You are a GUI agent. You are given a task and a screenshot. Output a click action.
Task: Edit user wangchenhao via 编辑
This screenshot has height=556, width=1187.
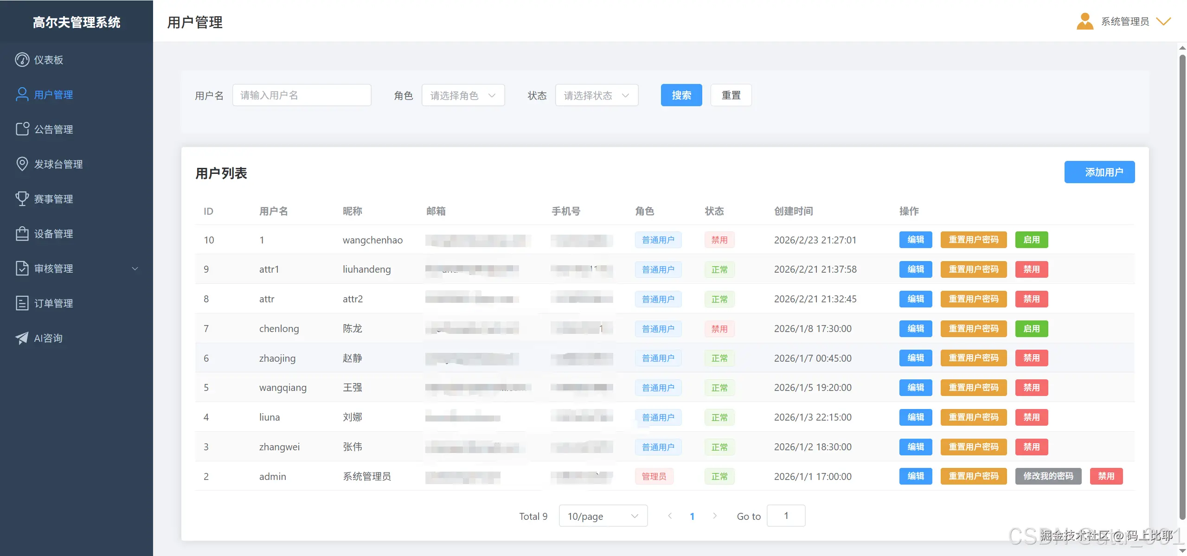click(916, 240)
